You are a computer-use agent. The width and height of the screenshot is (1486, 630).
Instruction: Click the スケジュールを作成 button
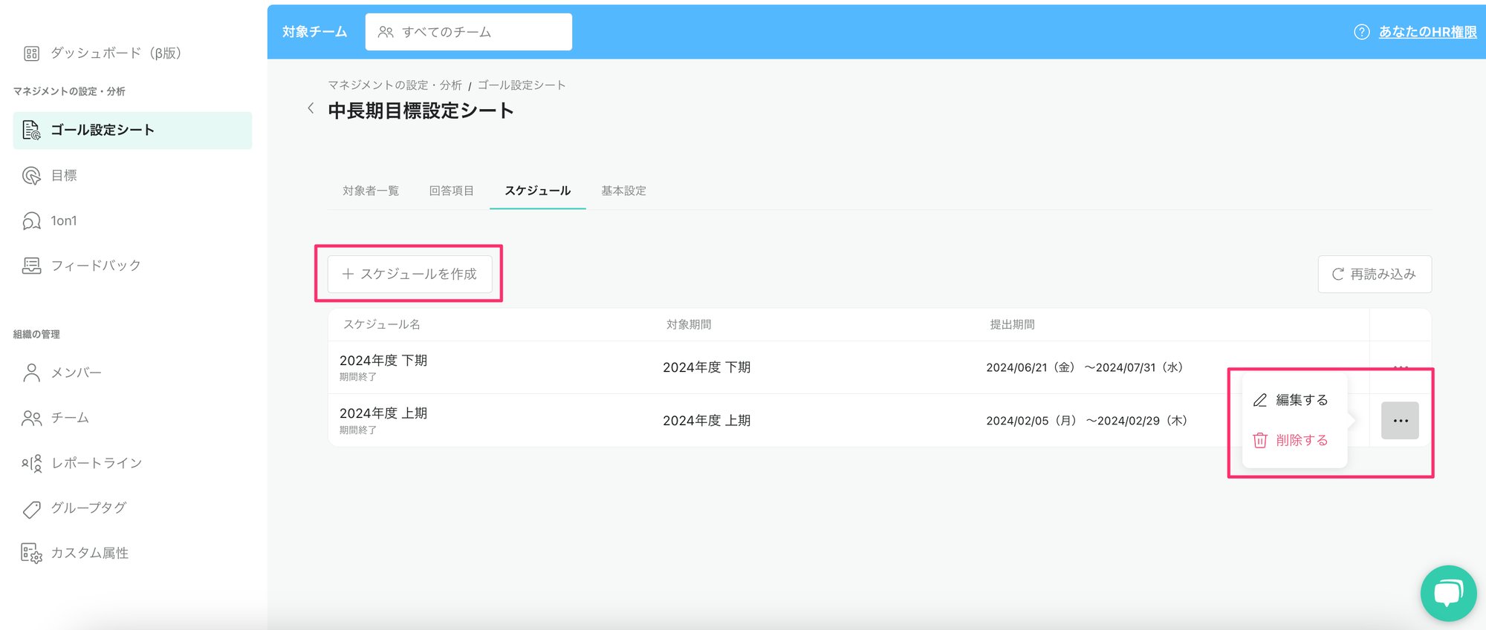409,274
